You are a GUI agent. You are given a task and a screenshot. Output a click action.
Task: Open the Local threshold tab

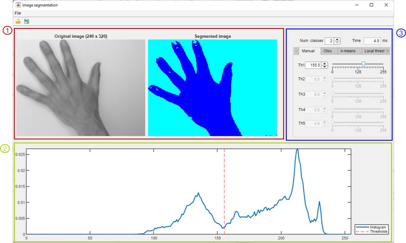coord(374,51)
